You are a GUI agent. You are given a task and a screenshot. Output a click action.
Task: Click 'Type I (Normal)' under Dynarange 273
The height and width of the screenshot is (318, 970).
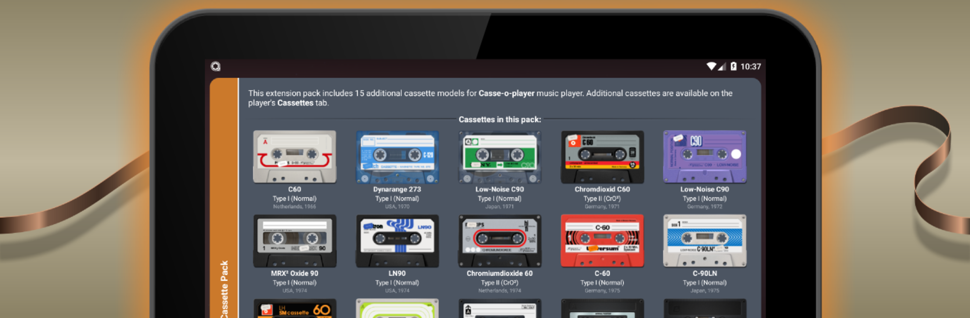(x=397, y=199)
